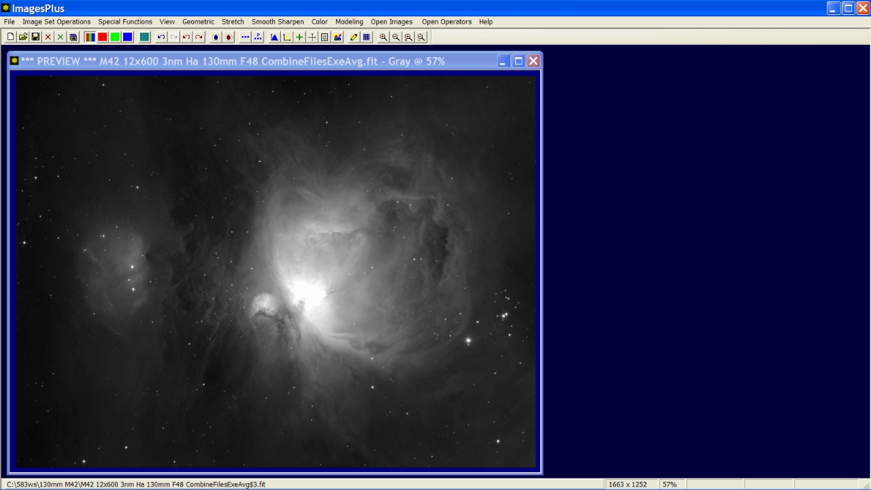Close the M42 preview image window
The image size is (871, 490).
pyautogui.click(x=533, y=61)
